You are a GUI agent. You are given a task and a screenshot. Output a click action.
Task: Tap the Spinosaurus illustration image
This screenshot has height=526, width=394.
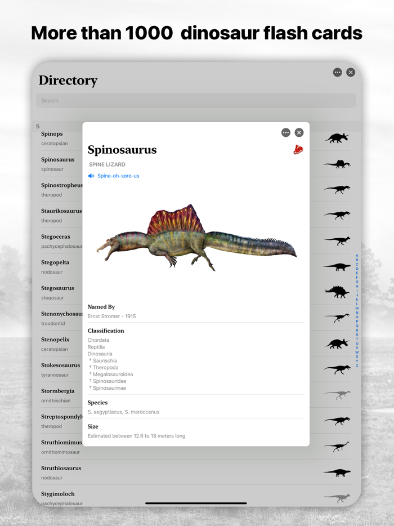point(196,238)
